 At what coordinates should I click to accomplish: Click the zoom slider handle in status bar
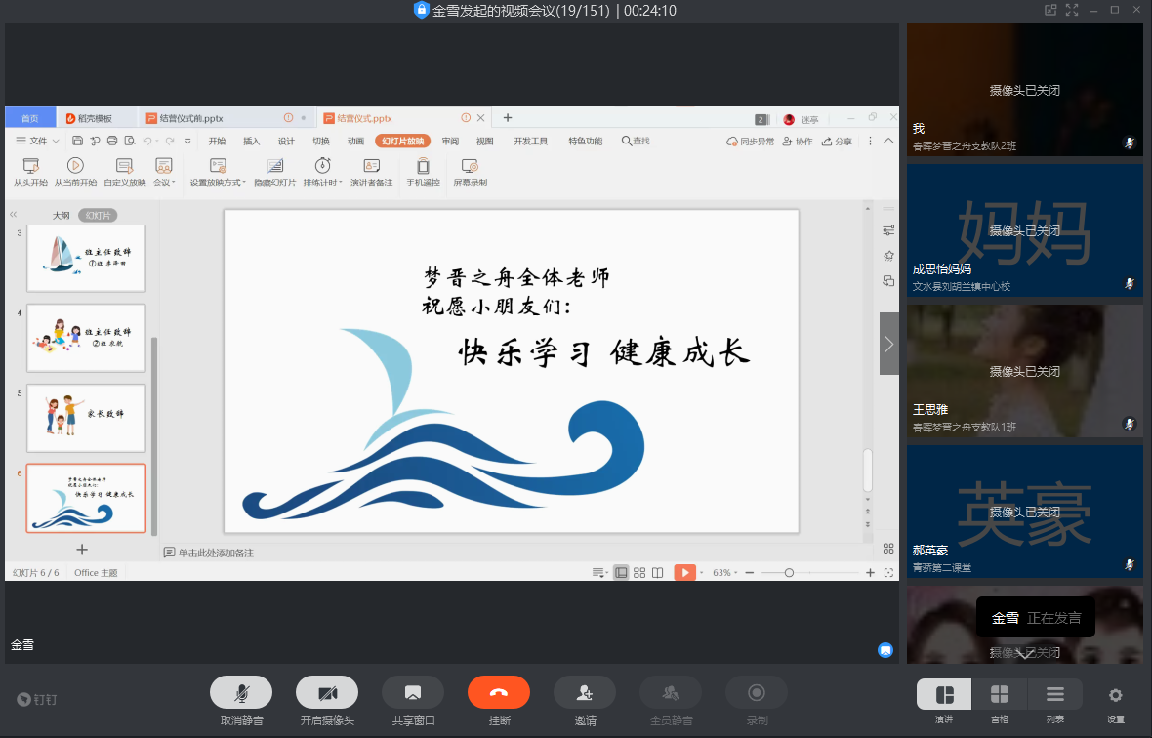pos(789,573)
